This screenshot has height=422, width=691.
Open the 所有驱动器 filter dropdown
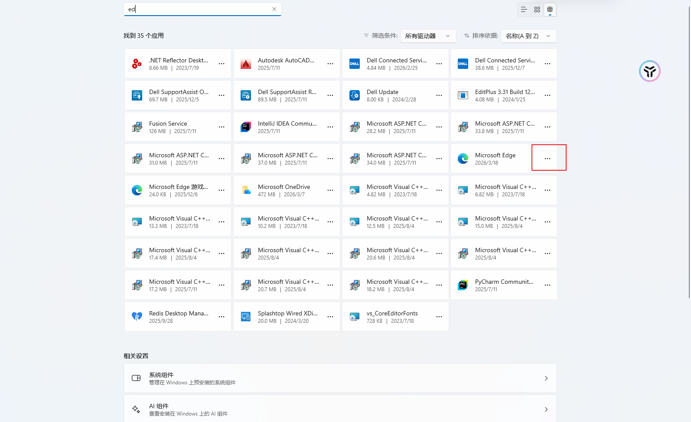428,36
